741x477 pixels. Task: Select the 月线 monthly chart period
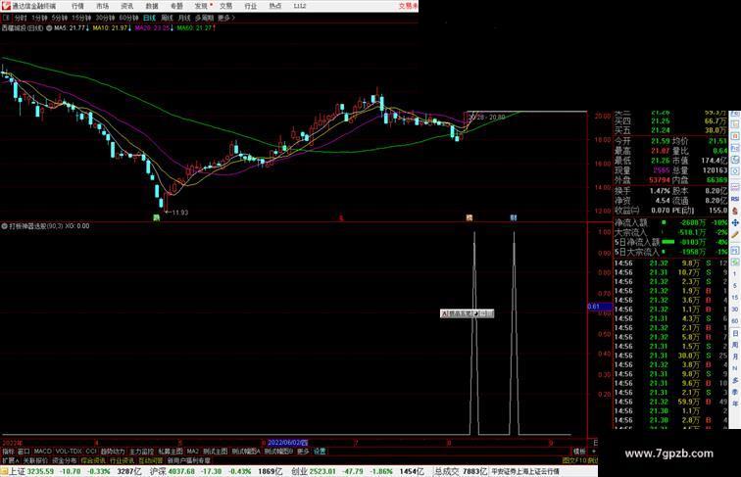[x=184, y=18]
